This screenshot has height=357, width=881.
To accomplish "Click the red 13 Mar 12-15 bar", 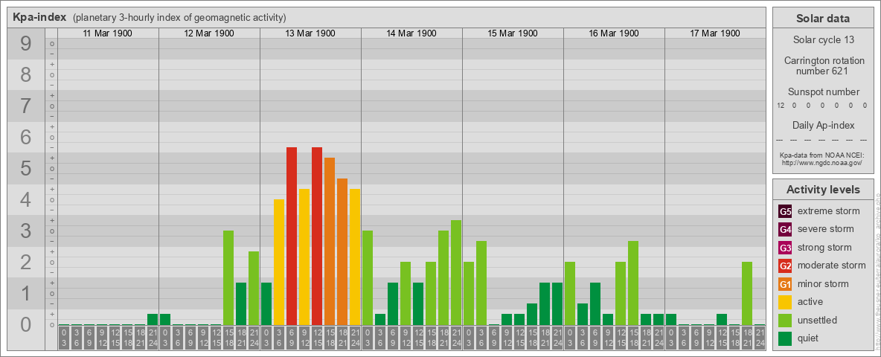I will (x=317, y=237).
